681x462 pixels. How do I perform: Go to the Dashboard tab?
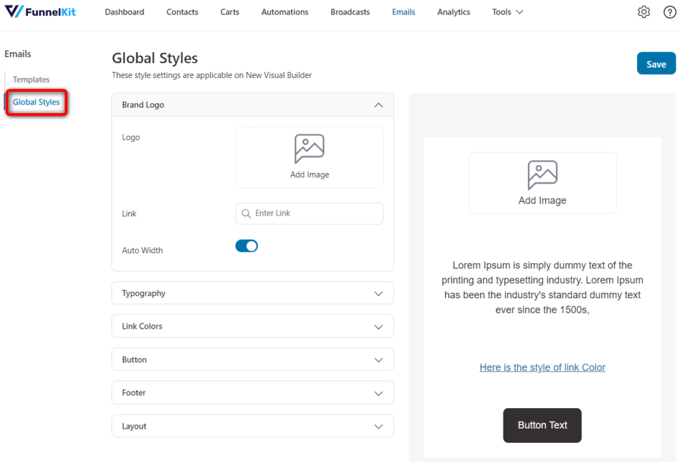[x=124, y=12]
